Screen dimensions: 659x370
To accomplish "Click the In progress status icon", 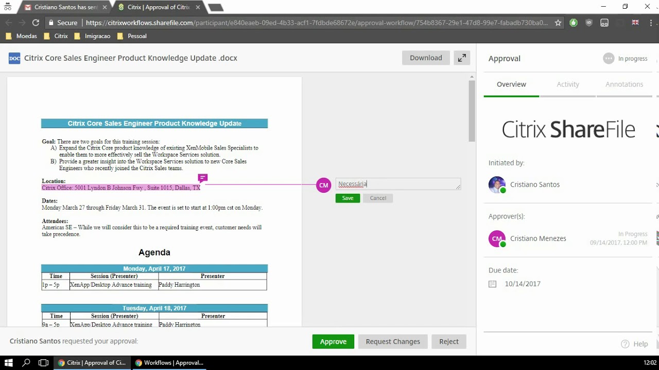I will [609, 59].
